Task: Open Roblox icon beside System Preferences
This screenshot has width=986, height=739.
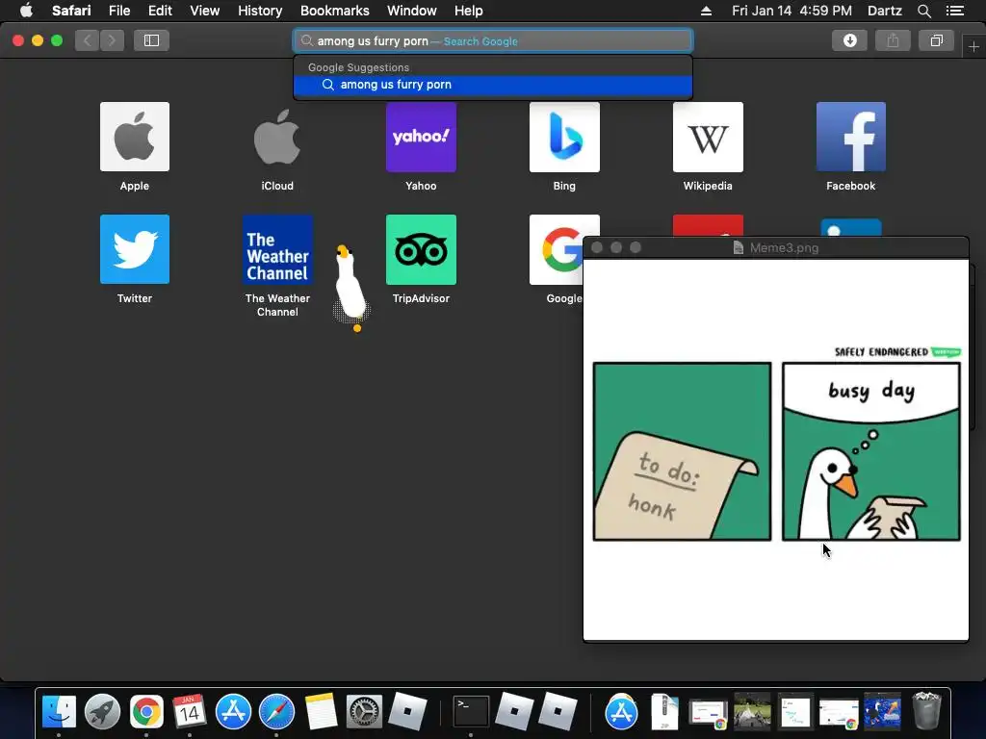Action: coord(407,711)
